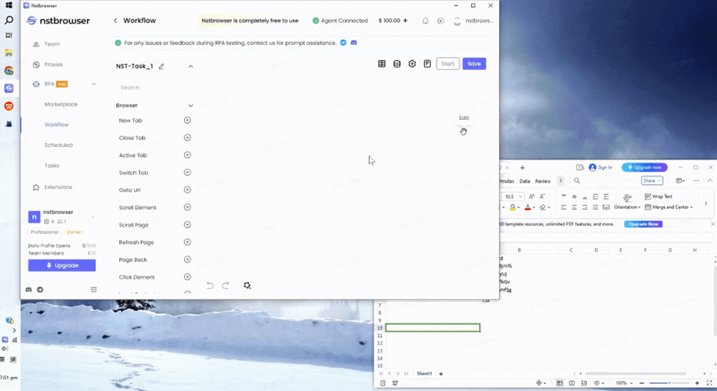This screenshot has height=391, width=717.
Task: Show more ribbon tabs with the arrow
Action: click(560, 181)
